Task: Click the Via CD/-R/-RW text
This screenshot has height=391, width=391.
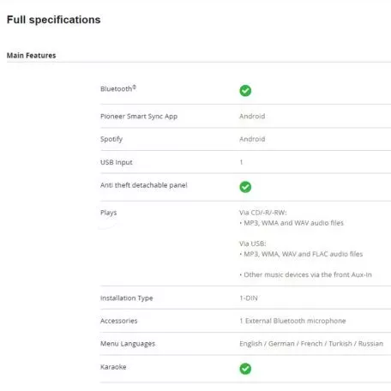Action: tap(263, 213)
